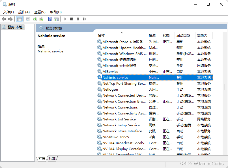Image resolution: width=228 pixels, height=168 pixels.
Task: Select the NVIDIA Broadcast LocalS... row
Action: 155,143
